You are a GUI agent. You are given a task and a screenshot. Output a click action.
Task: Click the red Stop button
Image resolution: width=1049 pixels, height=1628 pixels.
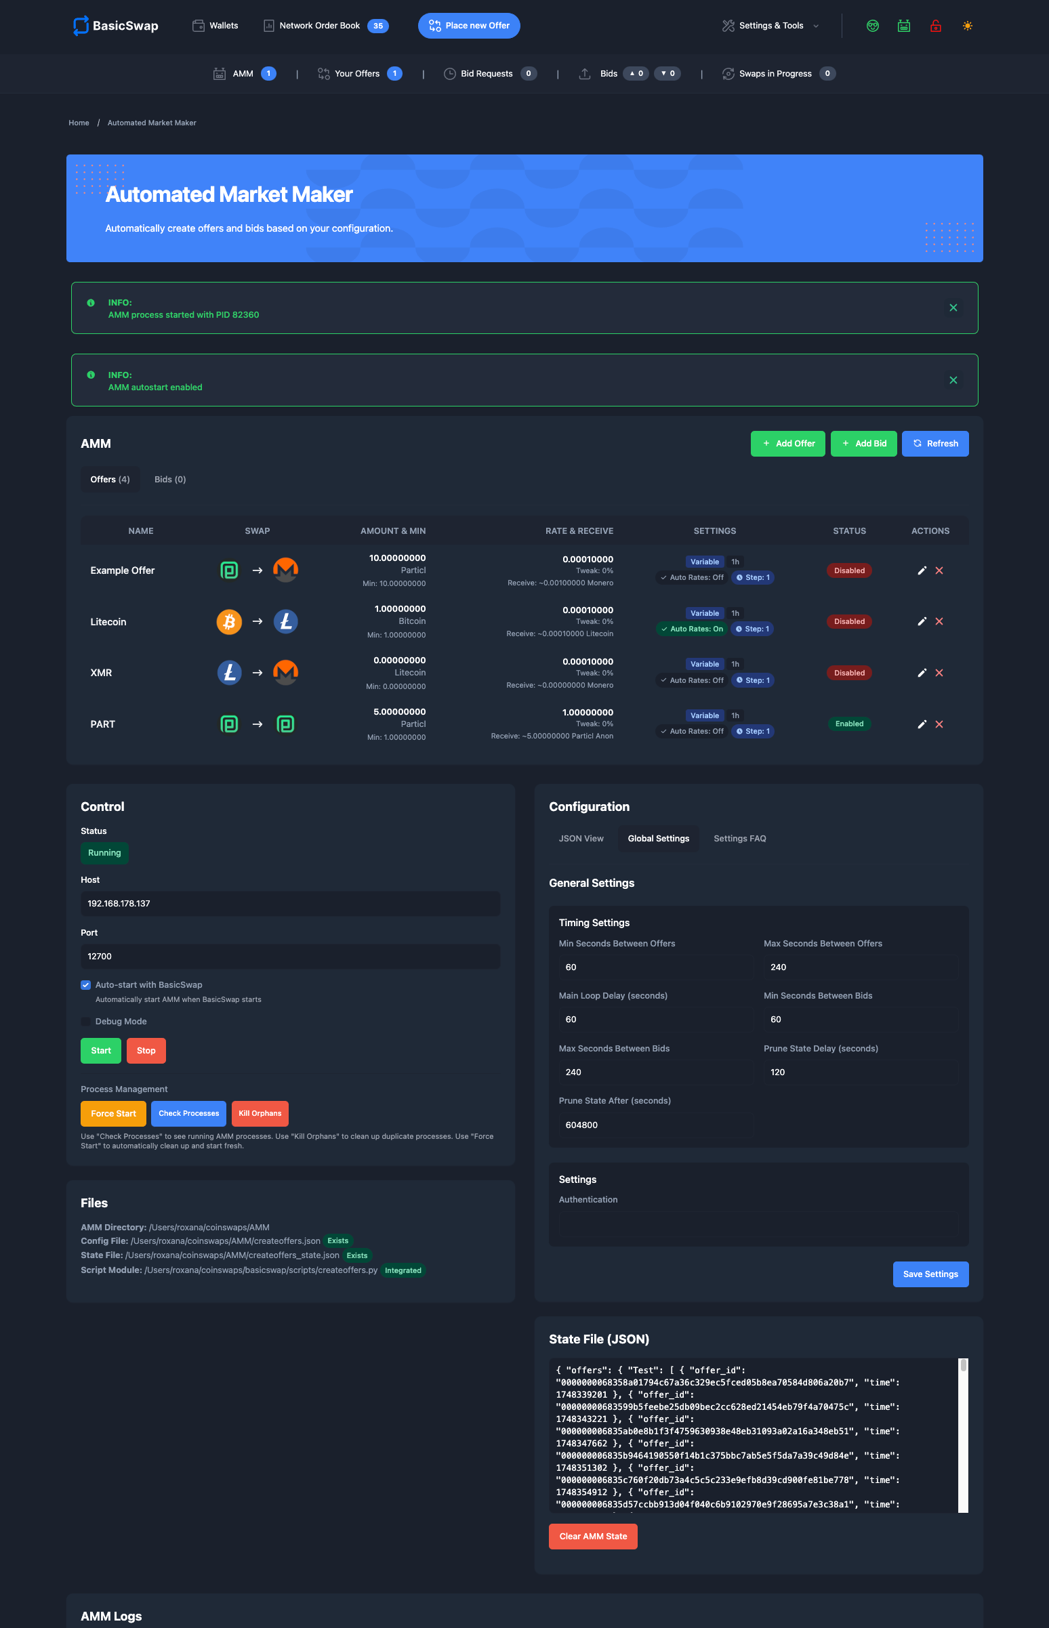[x=146, y=1051]
